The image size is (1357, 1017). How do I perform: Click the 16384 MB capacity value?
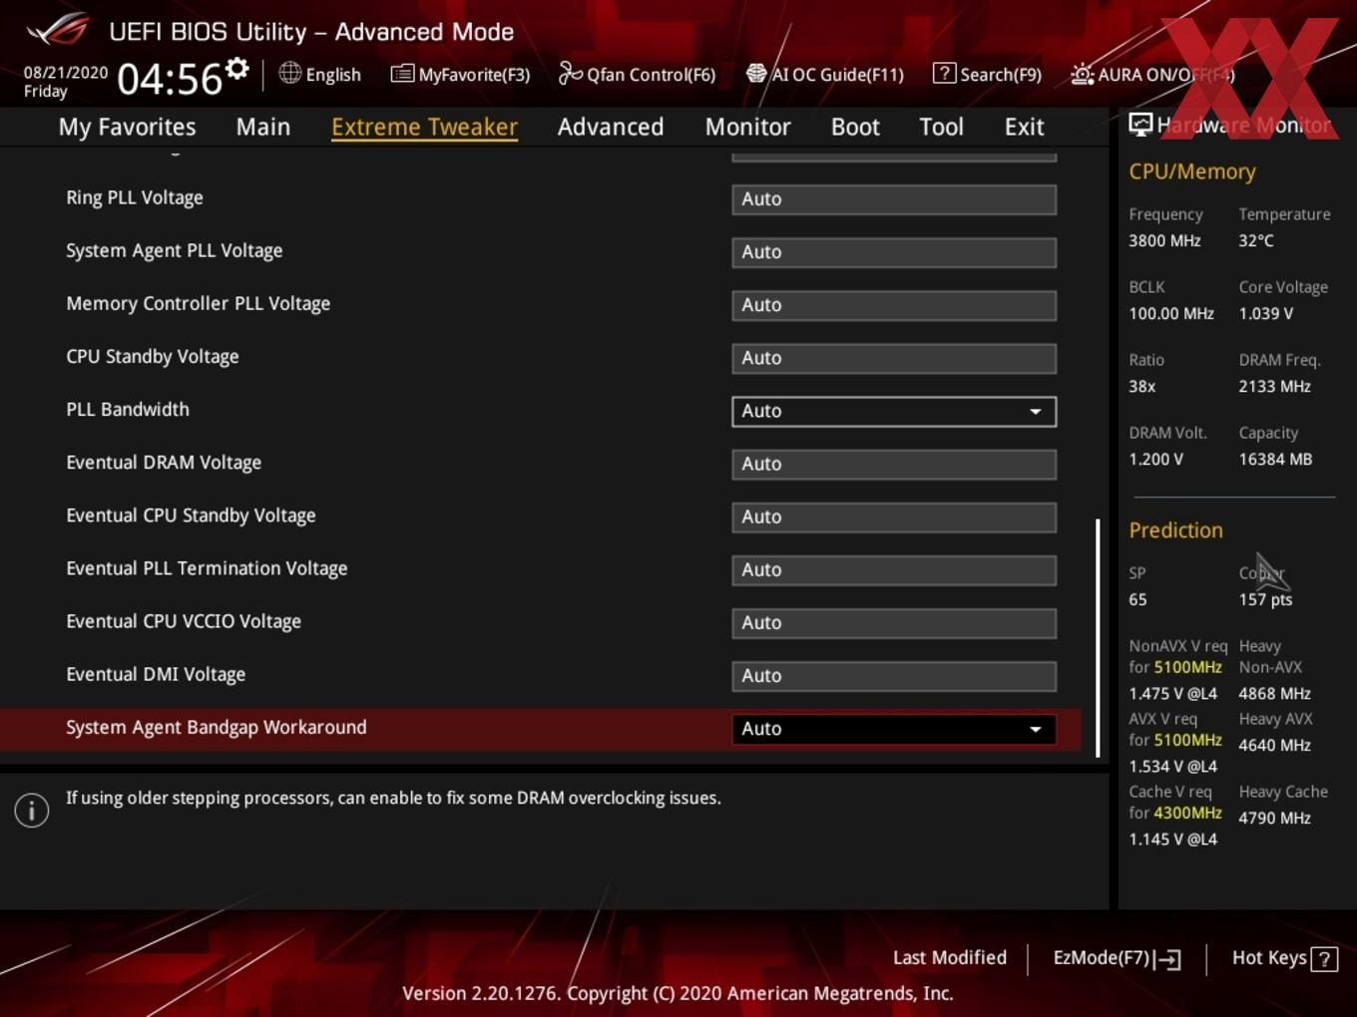pyautogui.click(x=1275, y=459)
